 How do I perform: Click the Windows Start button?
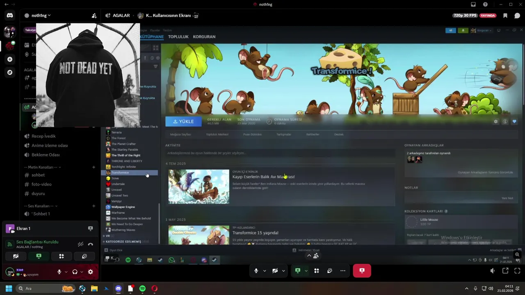[9, 288]
